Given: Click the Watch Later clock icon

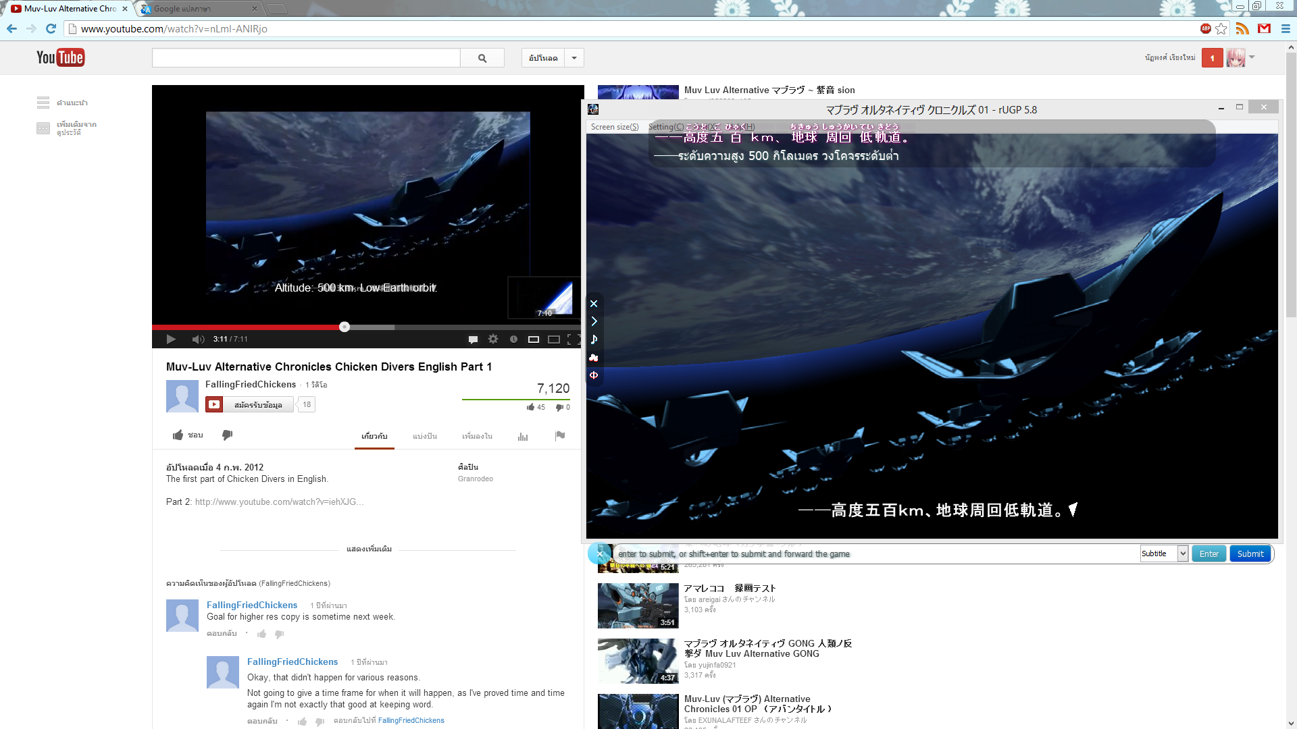Looking at the screenshot, I should (x=513, y=340).
